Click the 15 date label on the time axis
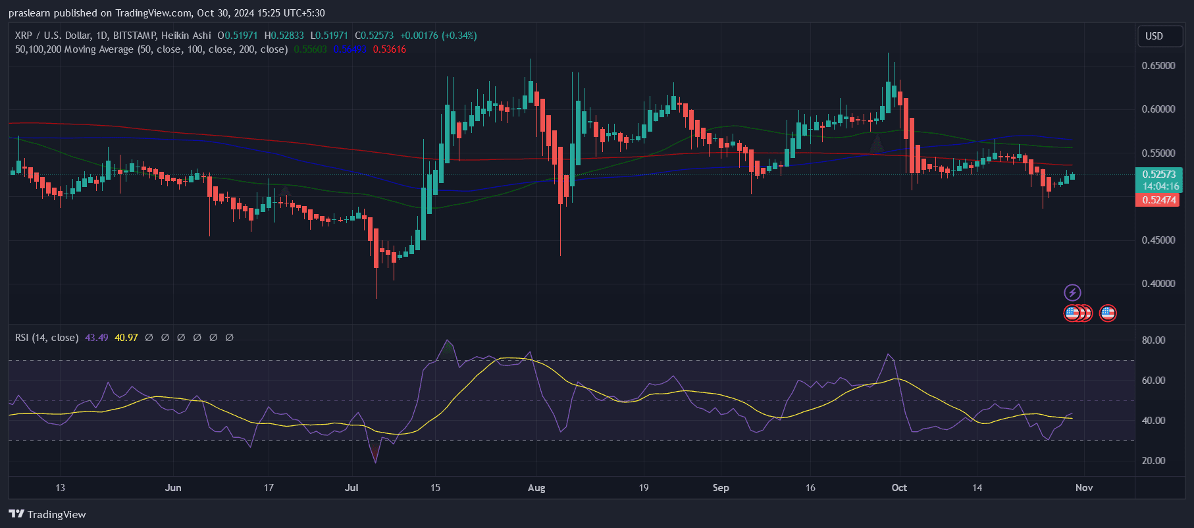Viewport: 1194px width, 528px height. (x=435, y=488)
